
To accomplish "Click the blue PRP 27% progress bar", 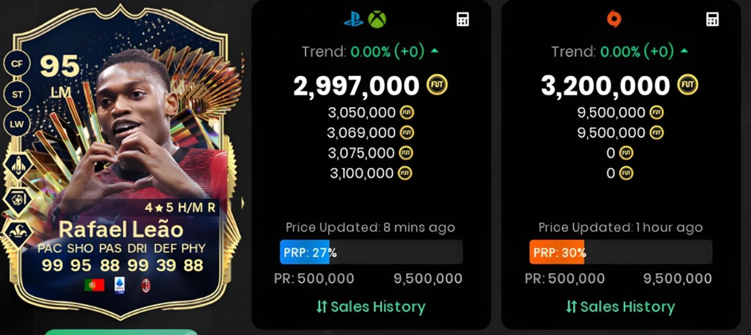I will [371, 252].
